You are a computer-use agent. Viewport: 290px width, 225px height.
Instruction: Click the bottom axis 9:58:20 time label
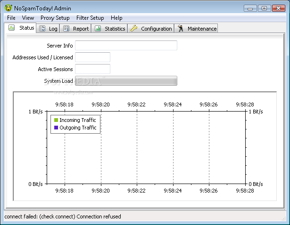tap(100, 191)
